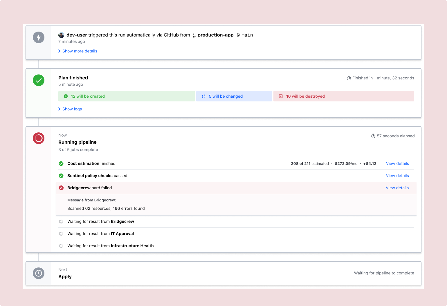The image size is (447, 306).
Task: Open View details for Bridgecrew hard failed
Action: coord(397,188)
